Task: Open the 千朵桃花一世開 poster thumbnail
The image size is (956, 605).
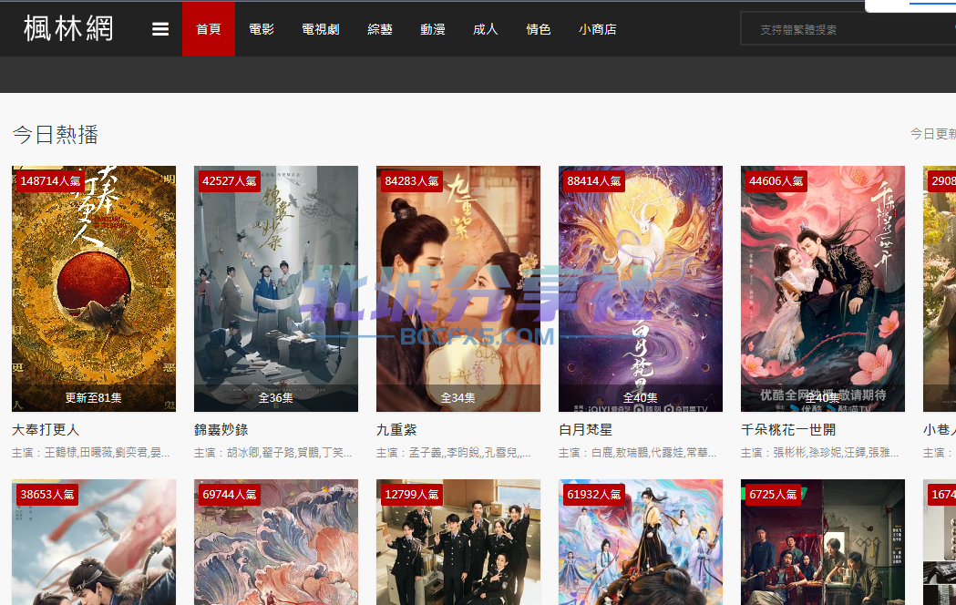Action: 823,289
